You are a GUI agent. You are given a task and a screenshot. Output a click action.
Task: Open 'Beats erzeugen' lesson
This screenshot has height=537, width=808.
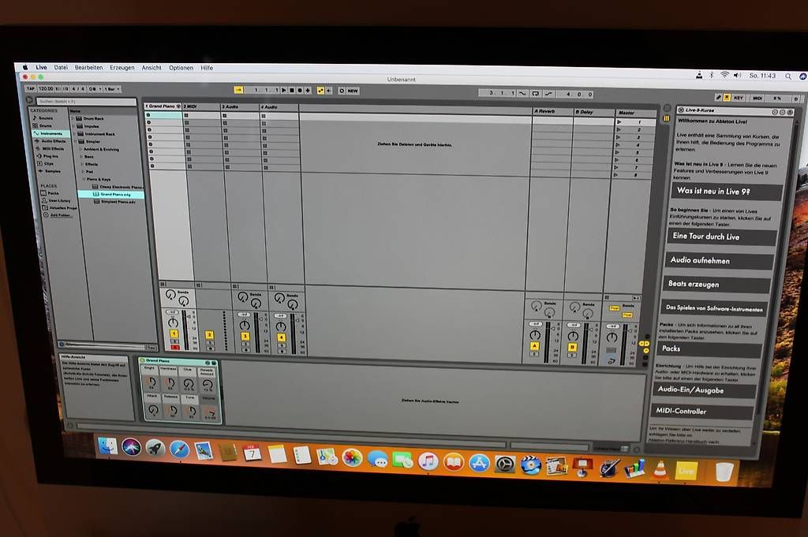716,284
